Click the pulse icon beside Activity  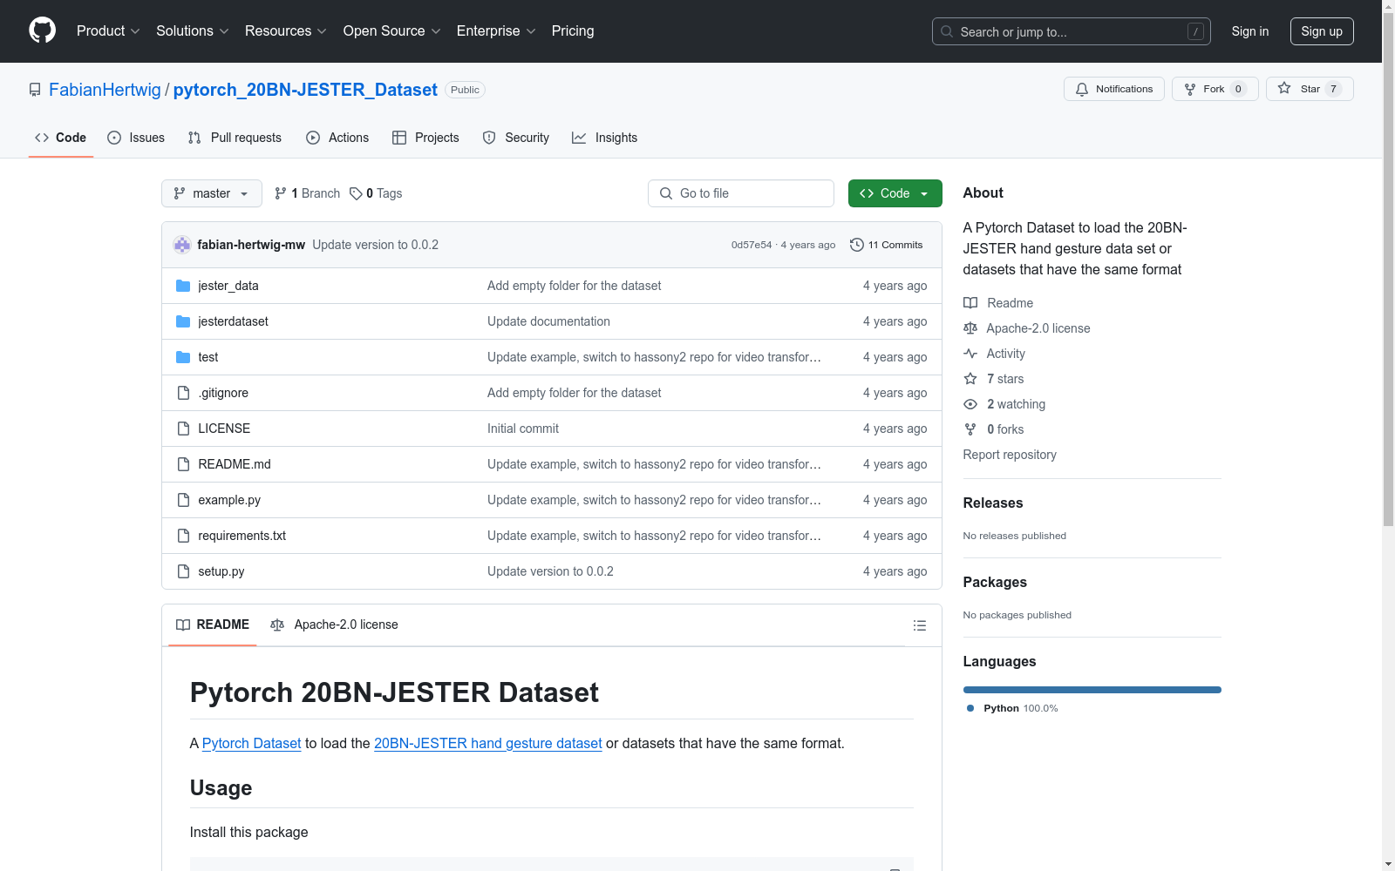pyautogui.click(x=970, y=354)
